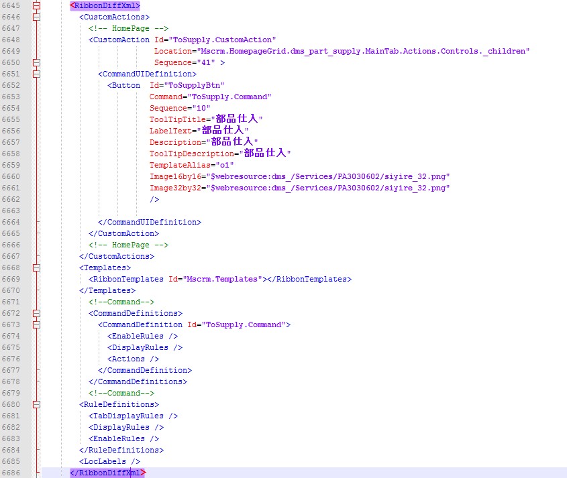Screen dimensions: 567x478
Task: Click the Description attribute on line 6657
Action: point(203,141)
